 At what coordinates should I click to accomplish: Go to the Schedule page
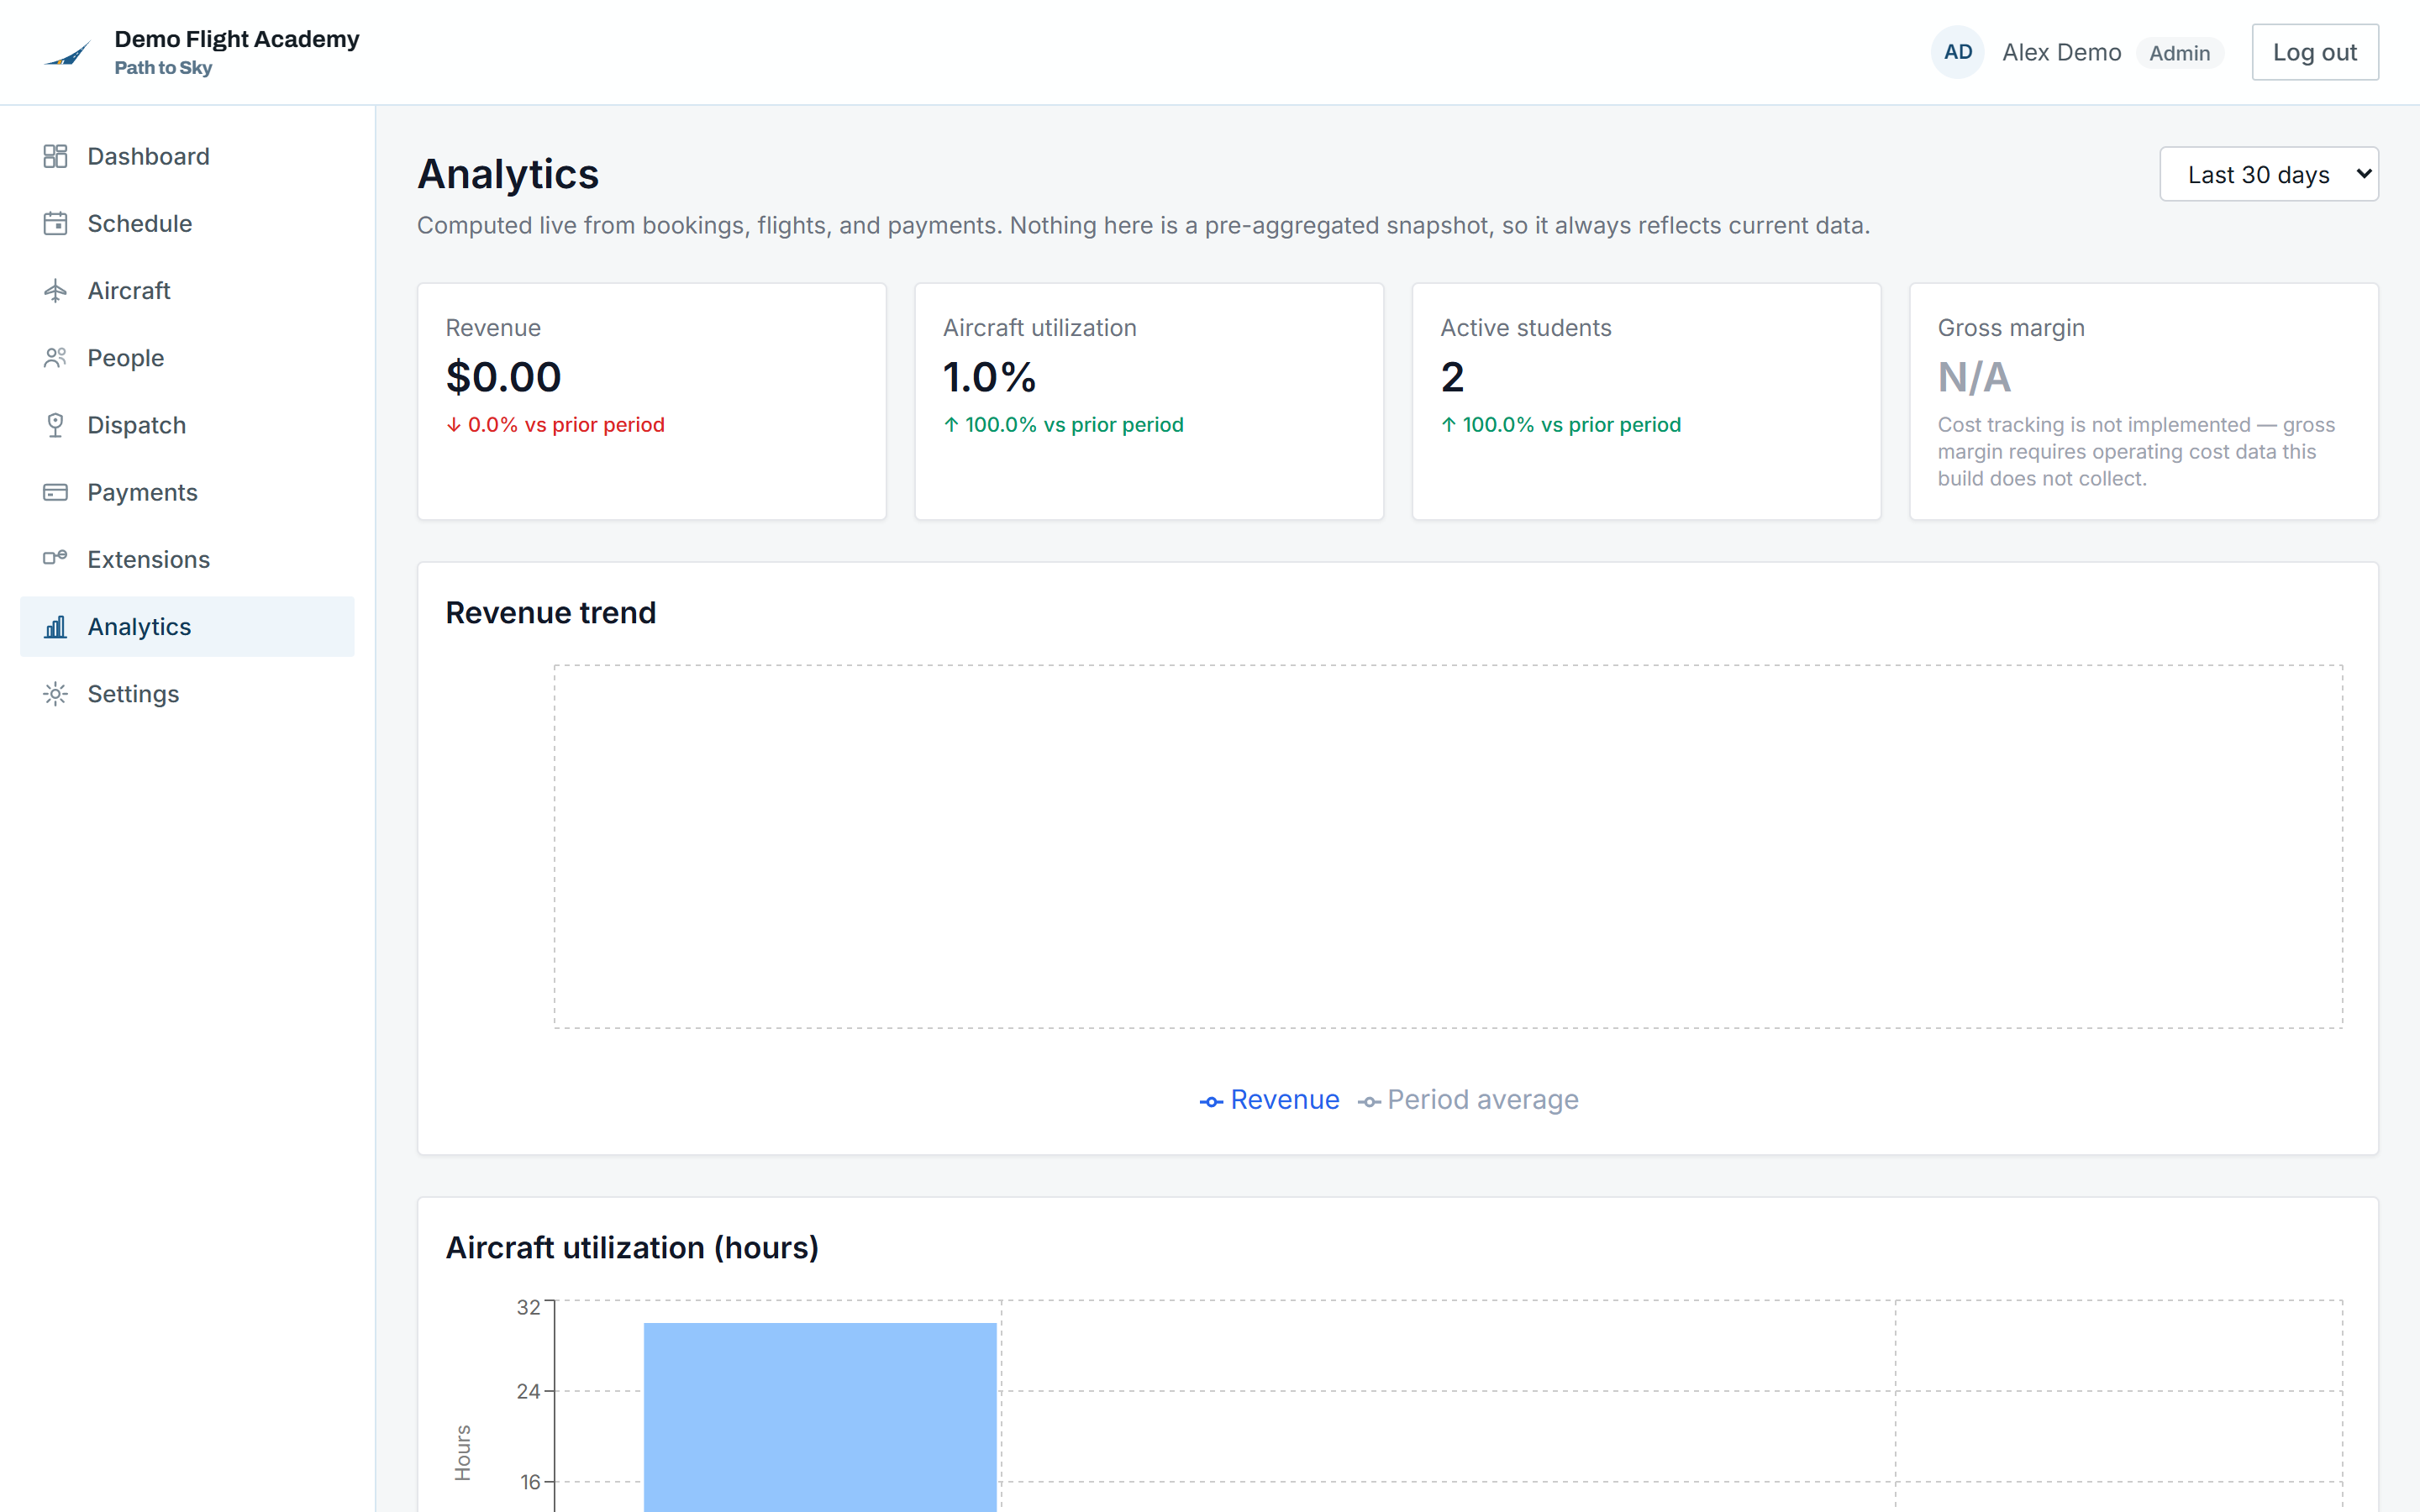point(187,223)
